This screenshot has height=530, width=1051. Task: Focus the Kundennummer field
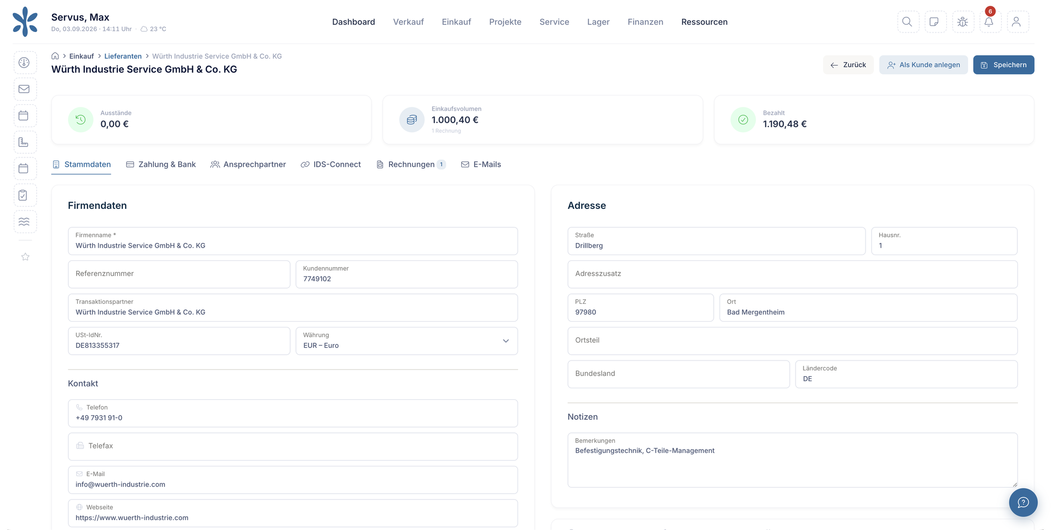point(407,274)
